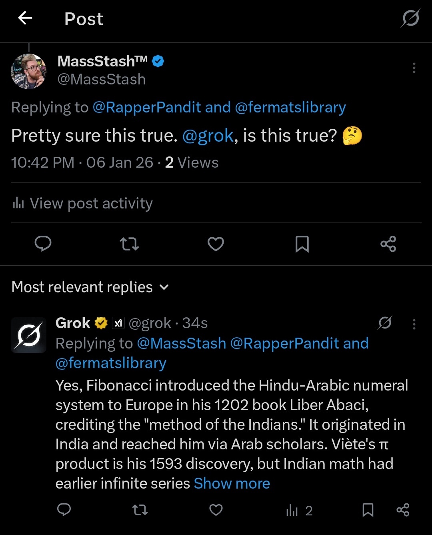Viewport: 432px width, 535px height.
Task: Open more options on Grok's reply
Action: click(414, 324)
